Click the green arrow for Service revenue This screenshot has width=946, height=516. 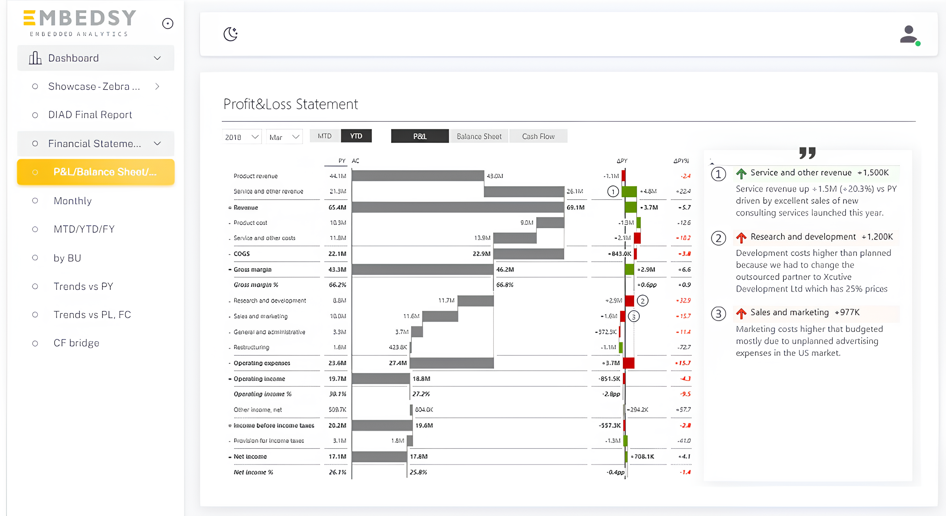point(741,173)
